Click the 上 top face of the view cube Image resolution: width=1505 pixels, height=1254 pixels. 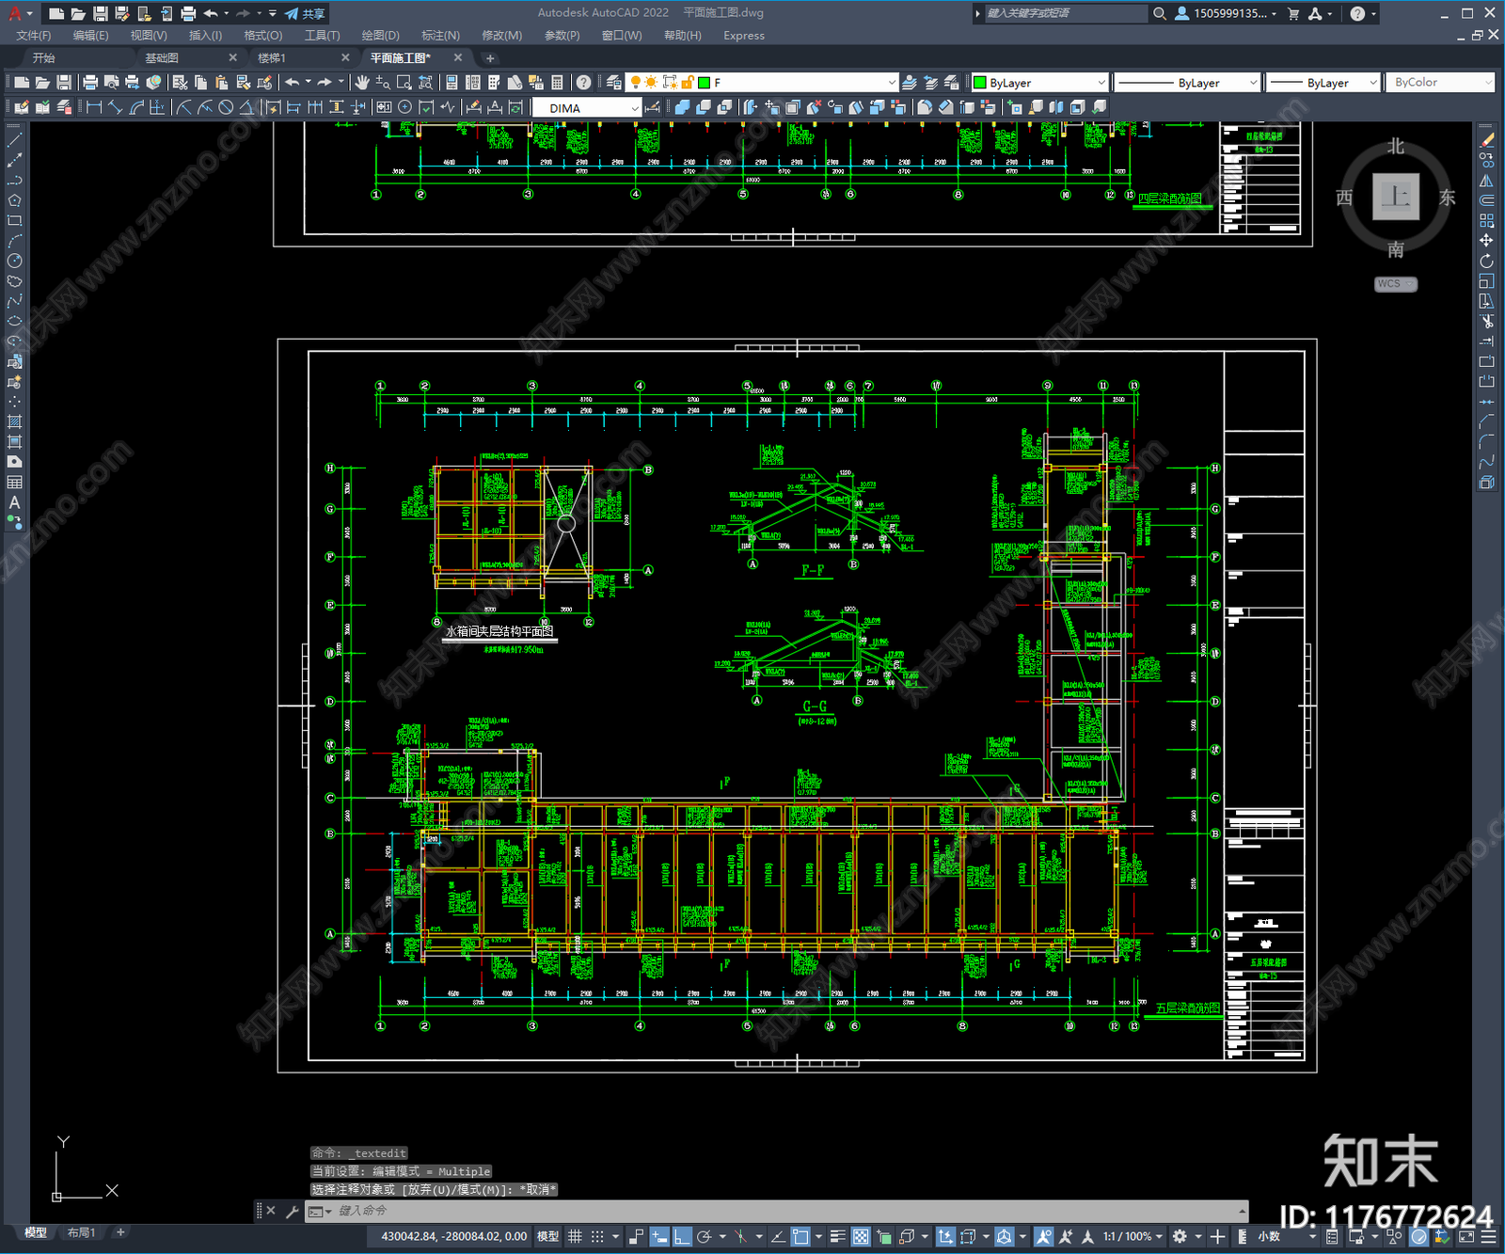tap(1396, 197)
